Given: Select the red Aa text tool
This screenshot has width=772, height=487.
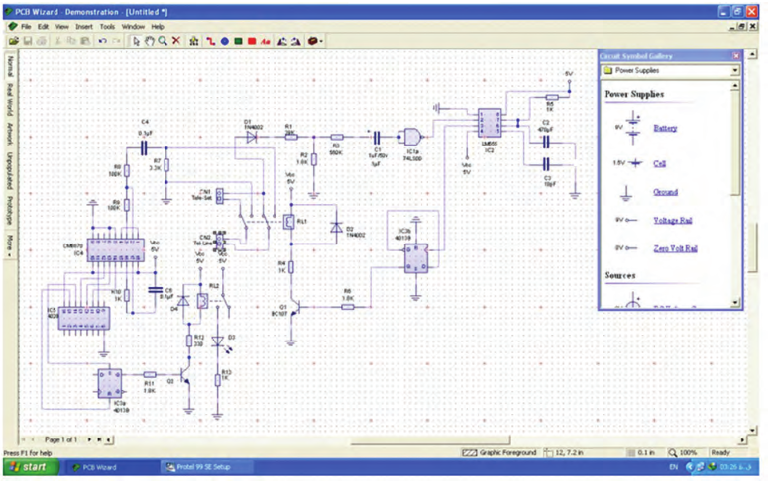Looking at the screenshot, I should (266, 41).
